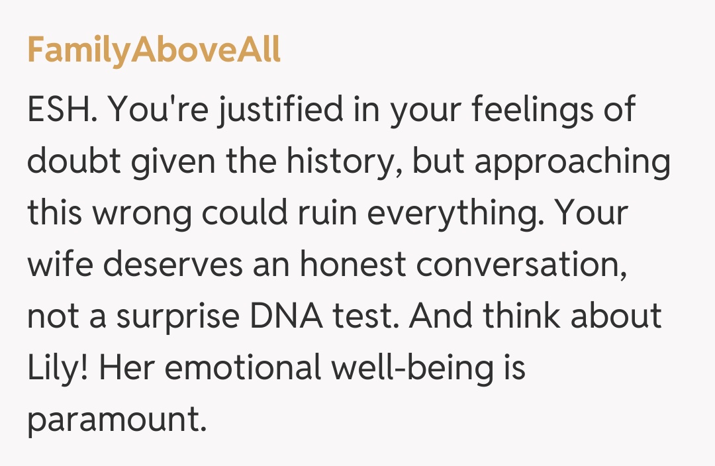This screenshot has width=715, height=466.
Task: Click the word 'doubt' in the comment
Action: 73,162
